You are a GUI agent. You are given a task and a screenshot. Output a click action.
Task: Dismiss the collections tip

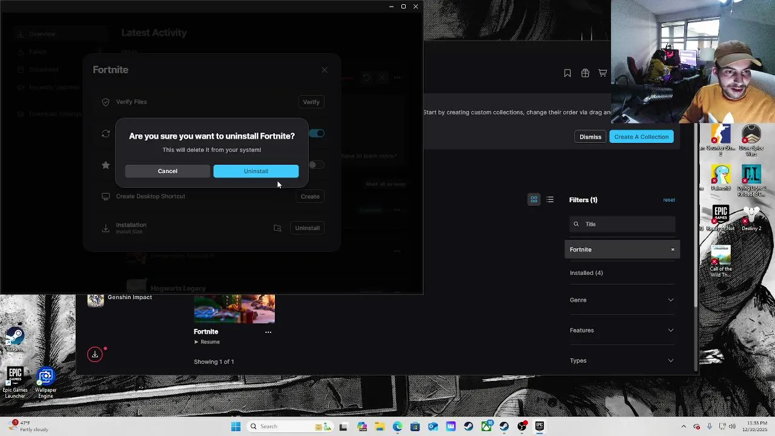click(x=590, y=137)
